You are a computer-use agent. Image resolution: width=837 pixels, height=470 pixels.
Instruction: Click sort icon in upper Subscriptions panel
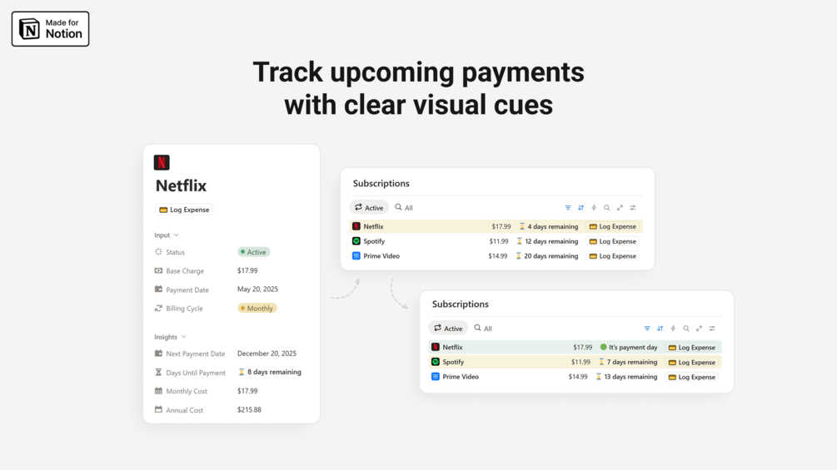tap(580, 208)
